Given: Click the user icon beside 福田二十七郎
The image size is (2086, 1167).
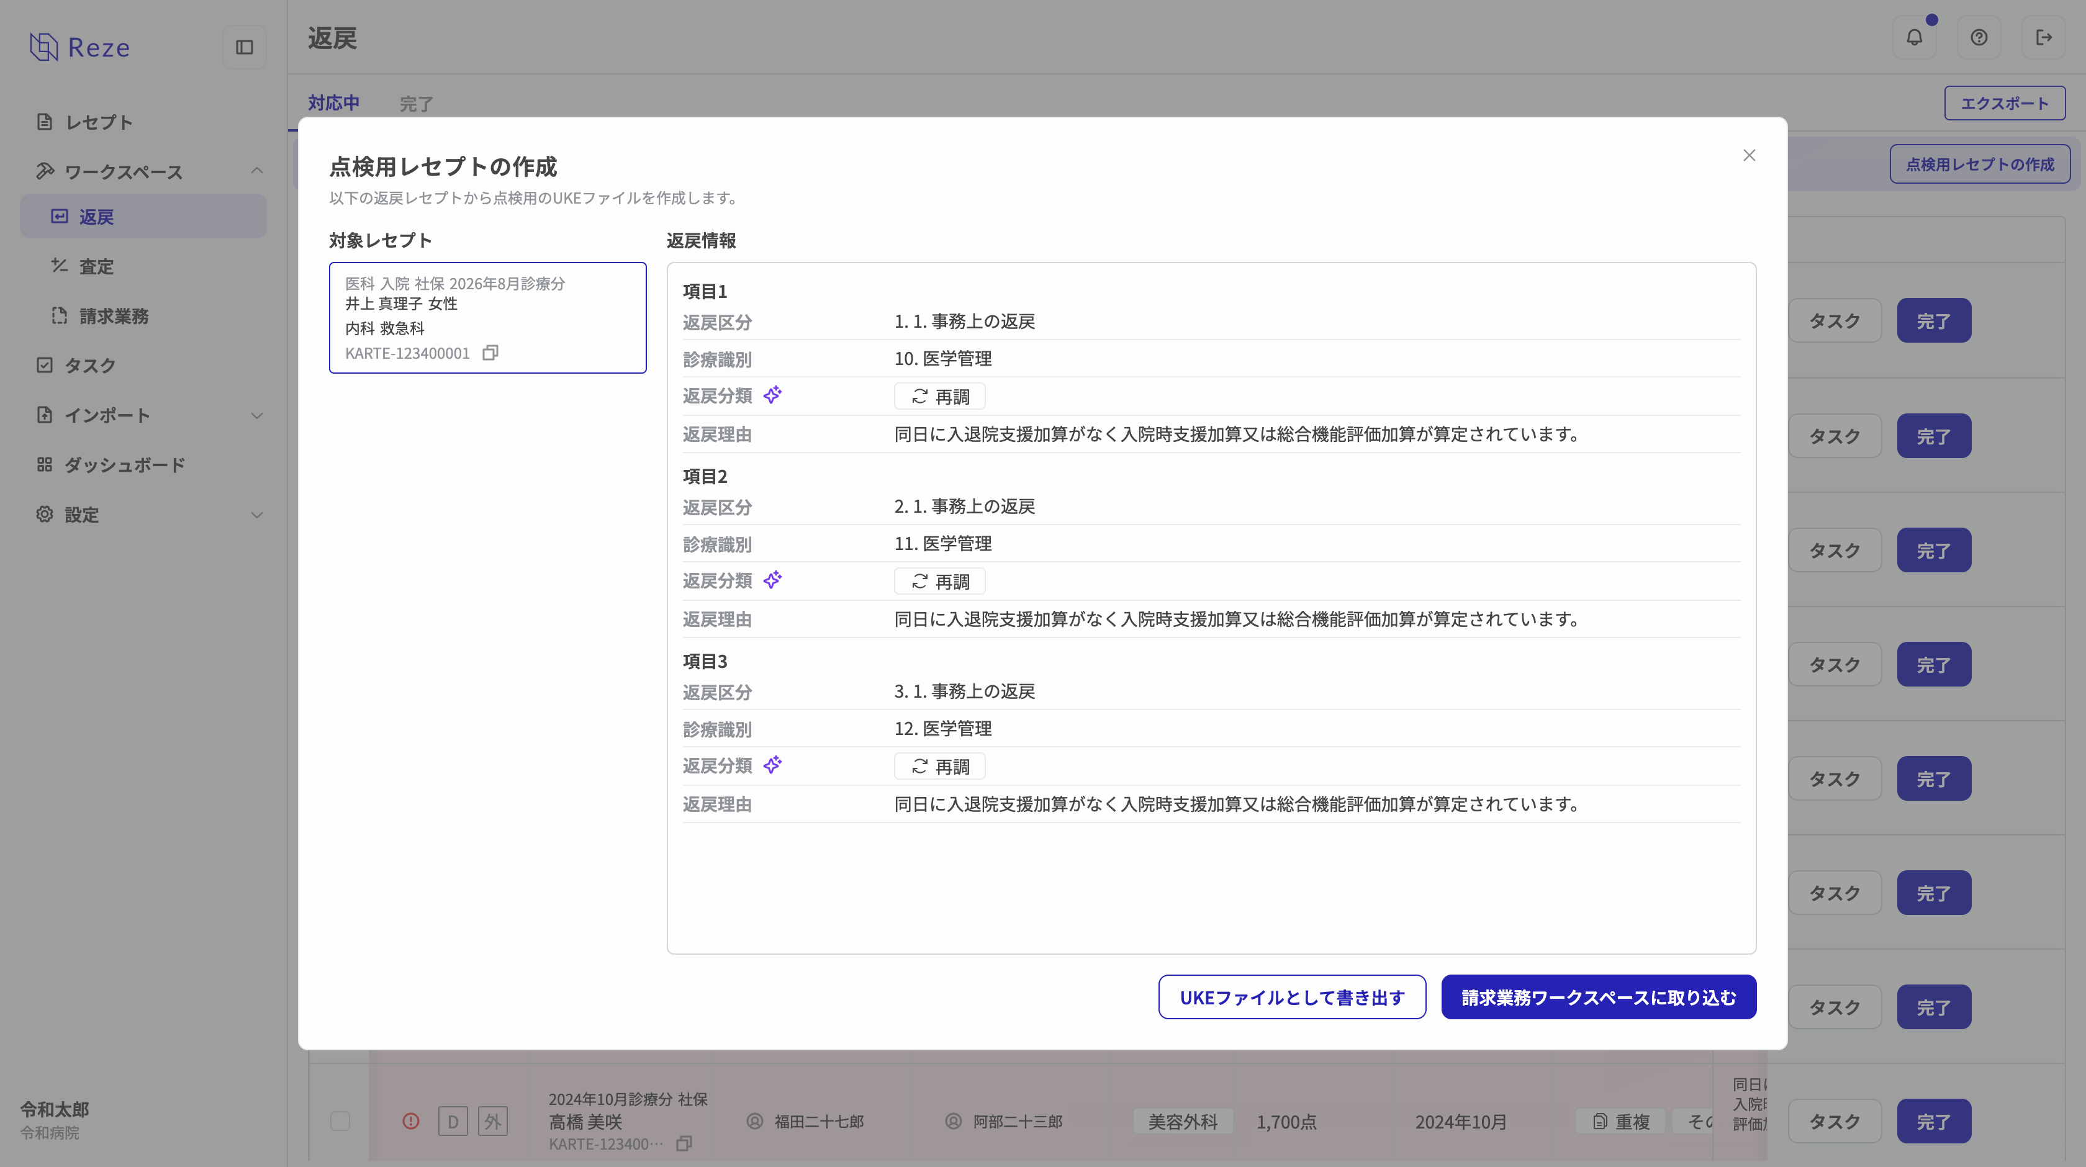Looking at the screenshot, I should (755, 1121).
